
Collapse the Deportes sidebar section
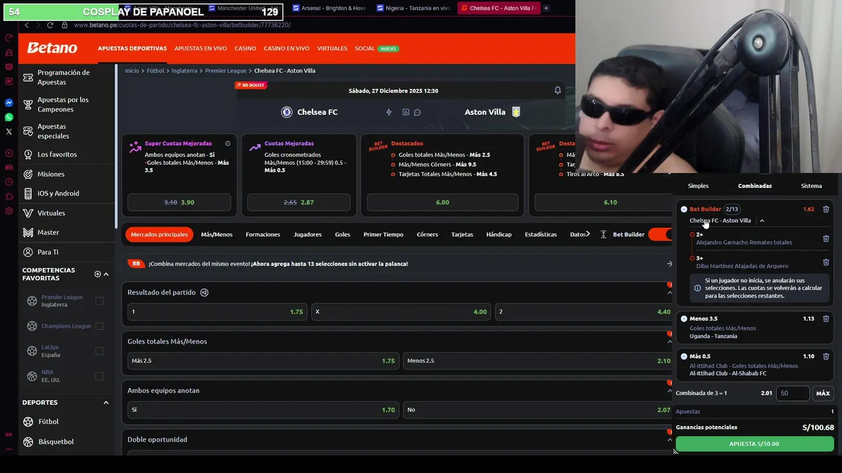[106, 402]
